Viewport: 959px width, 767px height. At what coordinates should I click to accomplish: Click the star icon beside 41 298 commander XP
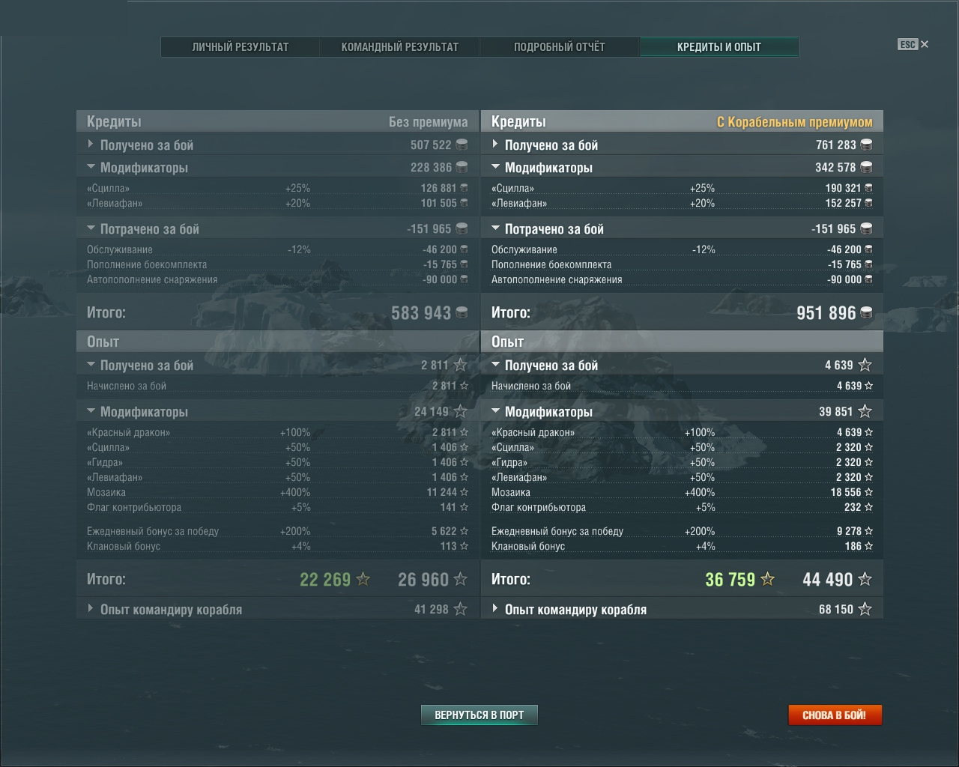460,609
